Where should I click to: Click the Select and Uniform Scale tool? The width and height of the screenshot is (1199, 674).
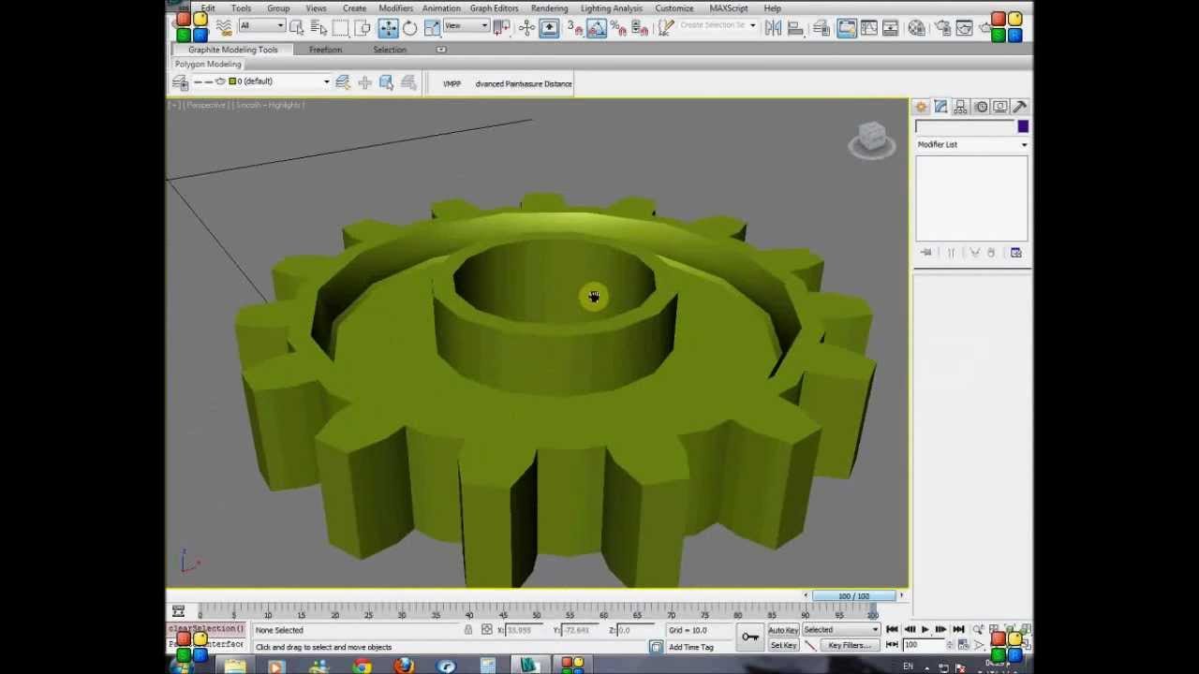coord(432,28)
